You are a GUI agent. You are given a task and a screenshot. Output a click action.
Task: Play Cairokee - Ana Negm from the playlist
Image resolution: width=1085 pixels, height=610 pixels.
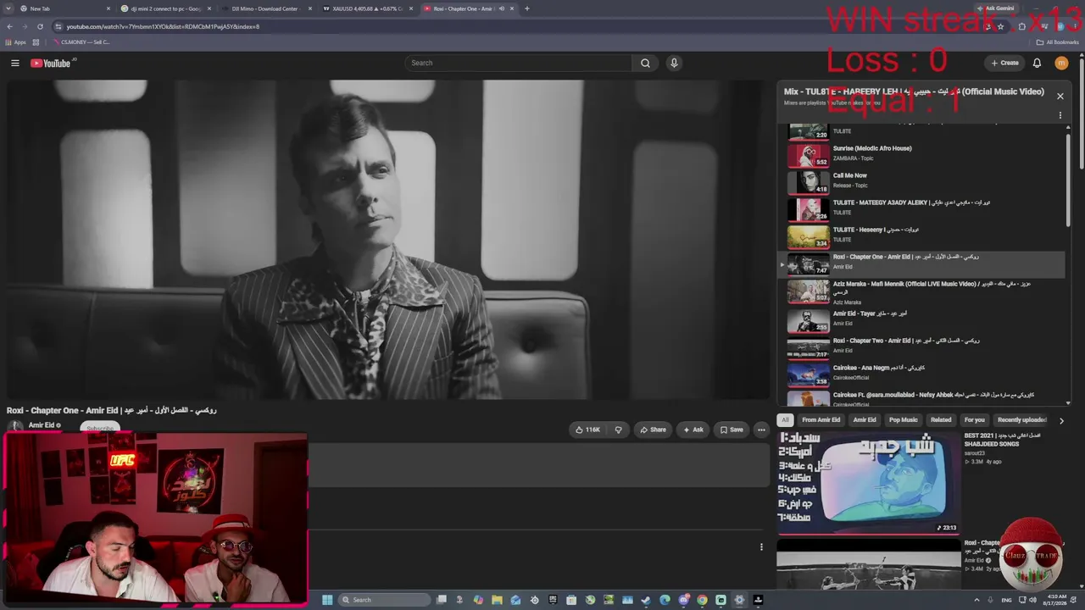pyautogui.click(x=922, y=374)
